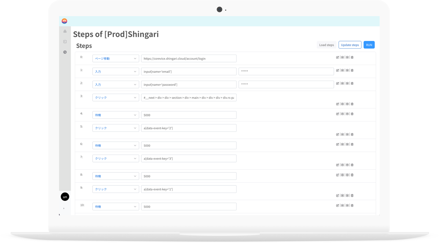Open step 5 クリック action dropdown
The image size is (439, 243).
coord(116,128)
